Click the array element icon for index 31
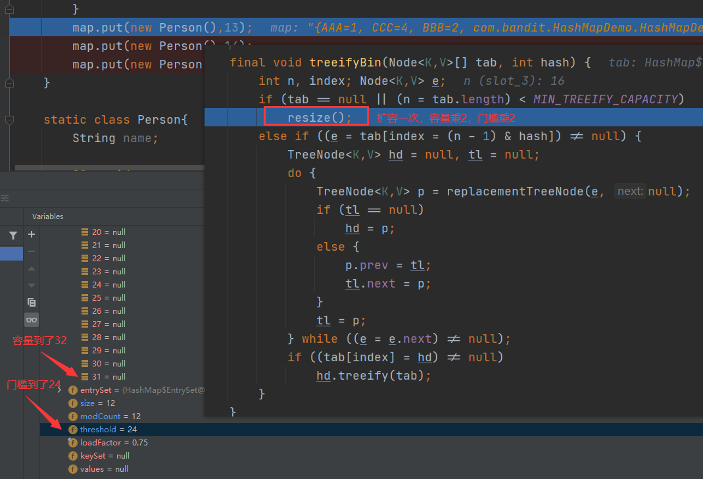Image resolution: width=703 pixels, height=479 pixels. (85, 377)
